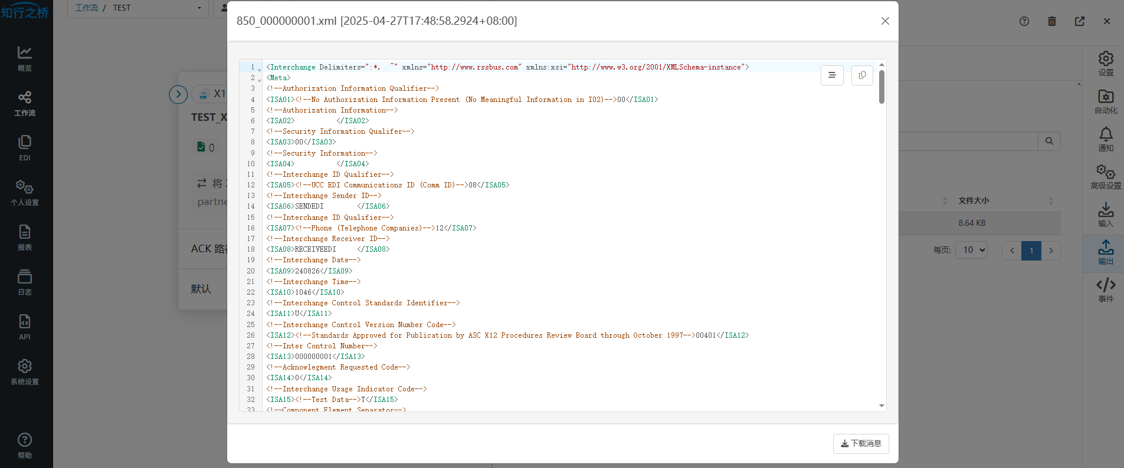Open the 事件 events tab
The height and width of the screenshot is (468, 1124).
point(1106,290)
